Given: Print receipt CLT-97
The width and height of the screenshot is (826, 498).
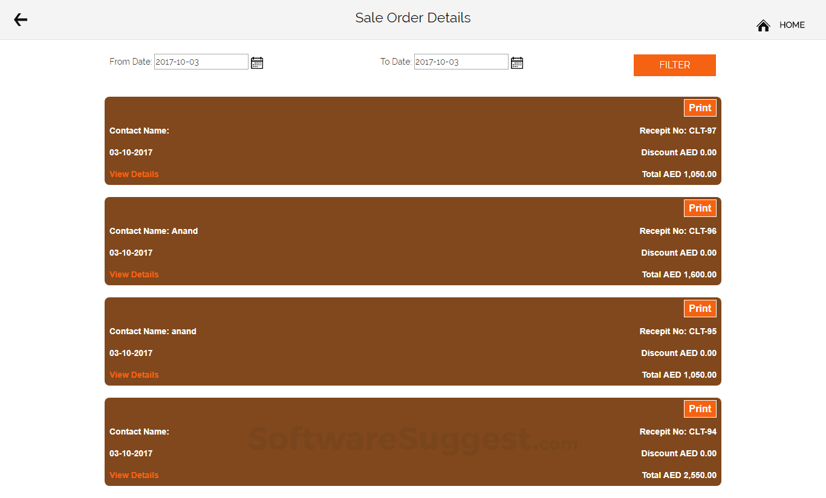Looking at the screenshot, I should 700,108.
